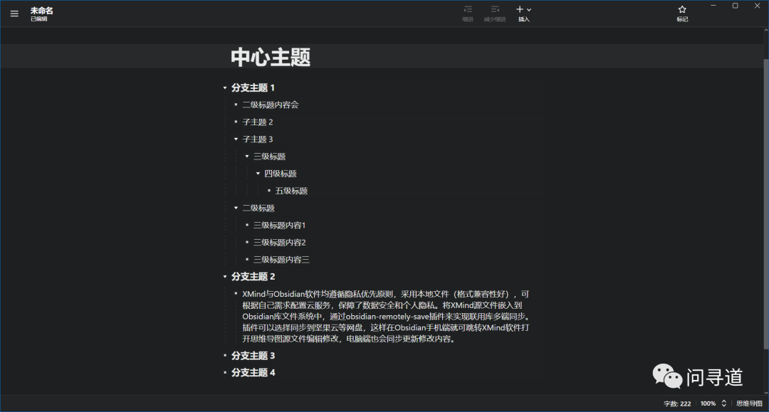Viewport: 769px width, 412px height.
Task: Click the central topic title 中心主题
Action: 271,56
